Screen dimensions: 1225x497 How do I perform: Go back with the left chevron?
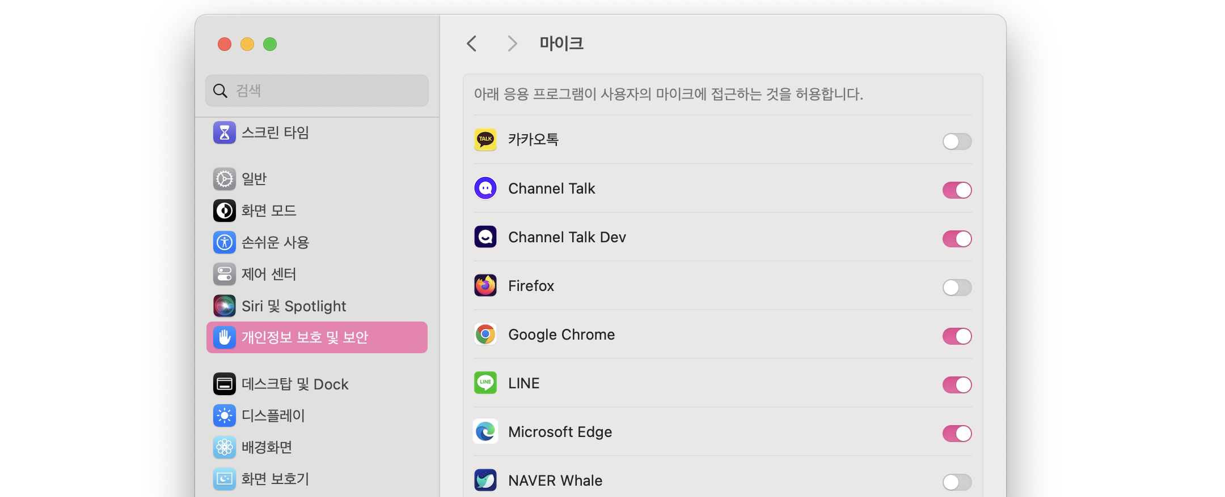[x=472, y=44]
